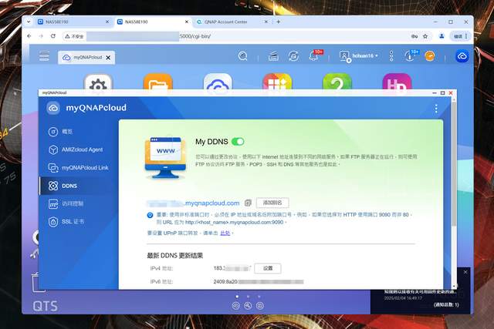Open the QTS search magnifier
Image resolution: width=494 pixels, height=329 pixels.
coord(242,56)
